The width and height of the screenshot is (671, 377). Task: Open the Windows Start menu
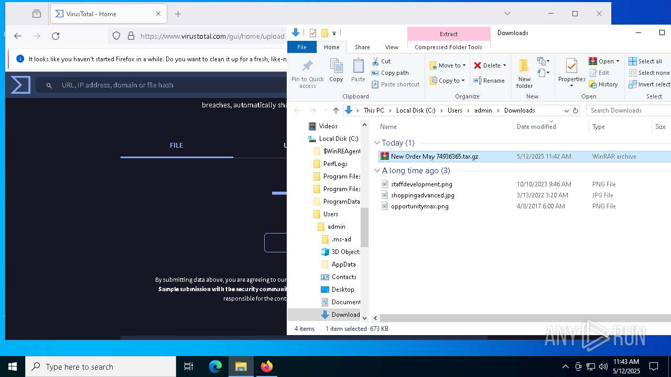coord(13,367)
